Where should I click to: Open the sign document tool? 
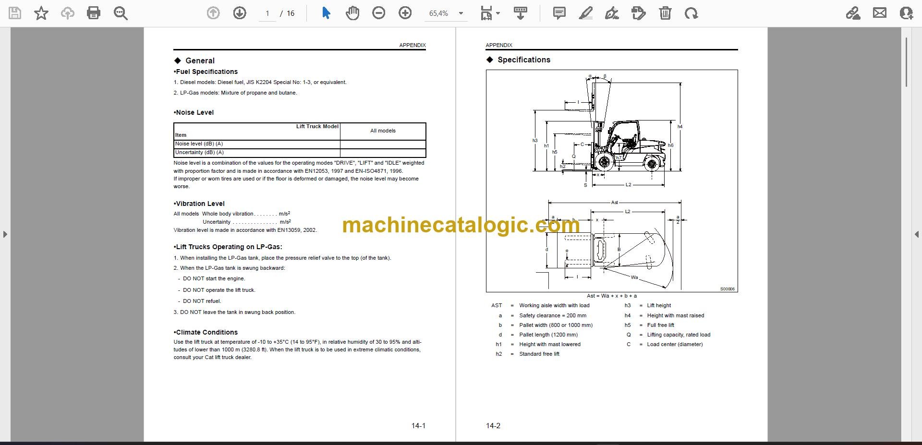[x=612, y=13]
